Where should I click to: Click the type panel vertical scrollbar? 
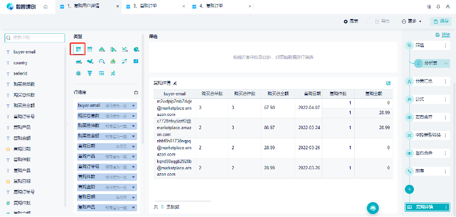tap(143, 88)
